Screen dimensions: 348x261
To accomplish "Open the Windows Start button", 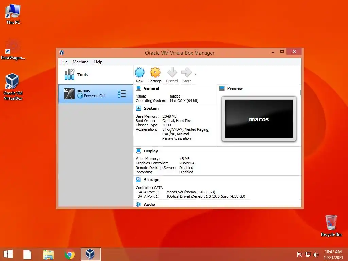I will 8,254.
